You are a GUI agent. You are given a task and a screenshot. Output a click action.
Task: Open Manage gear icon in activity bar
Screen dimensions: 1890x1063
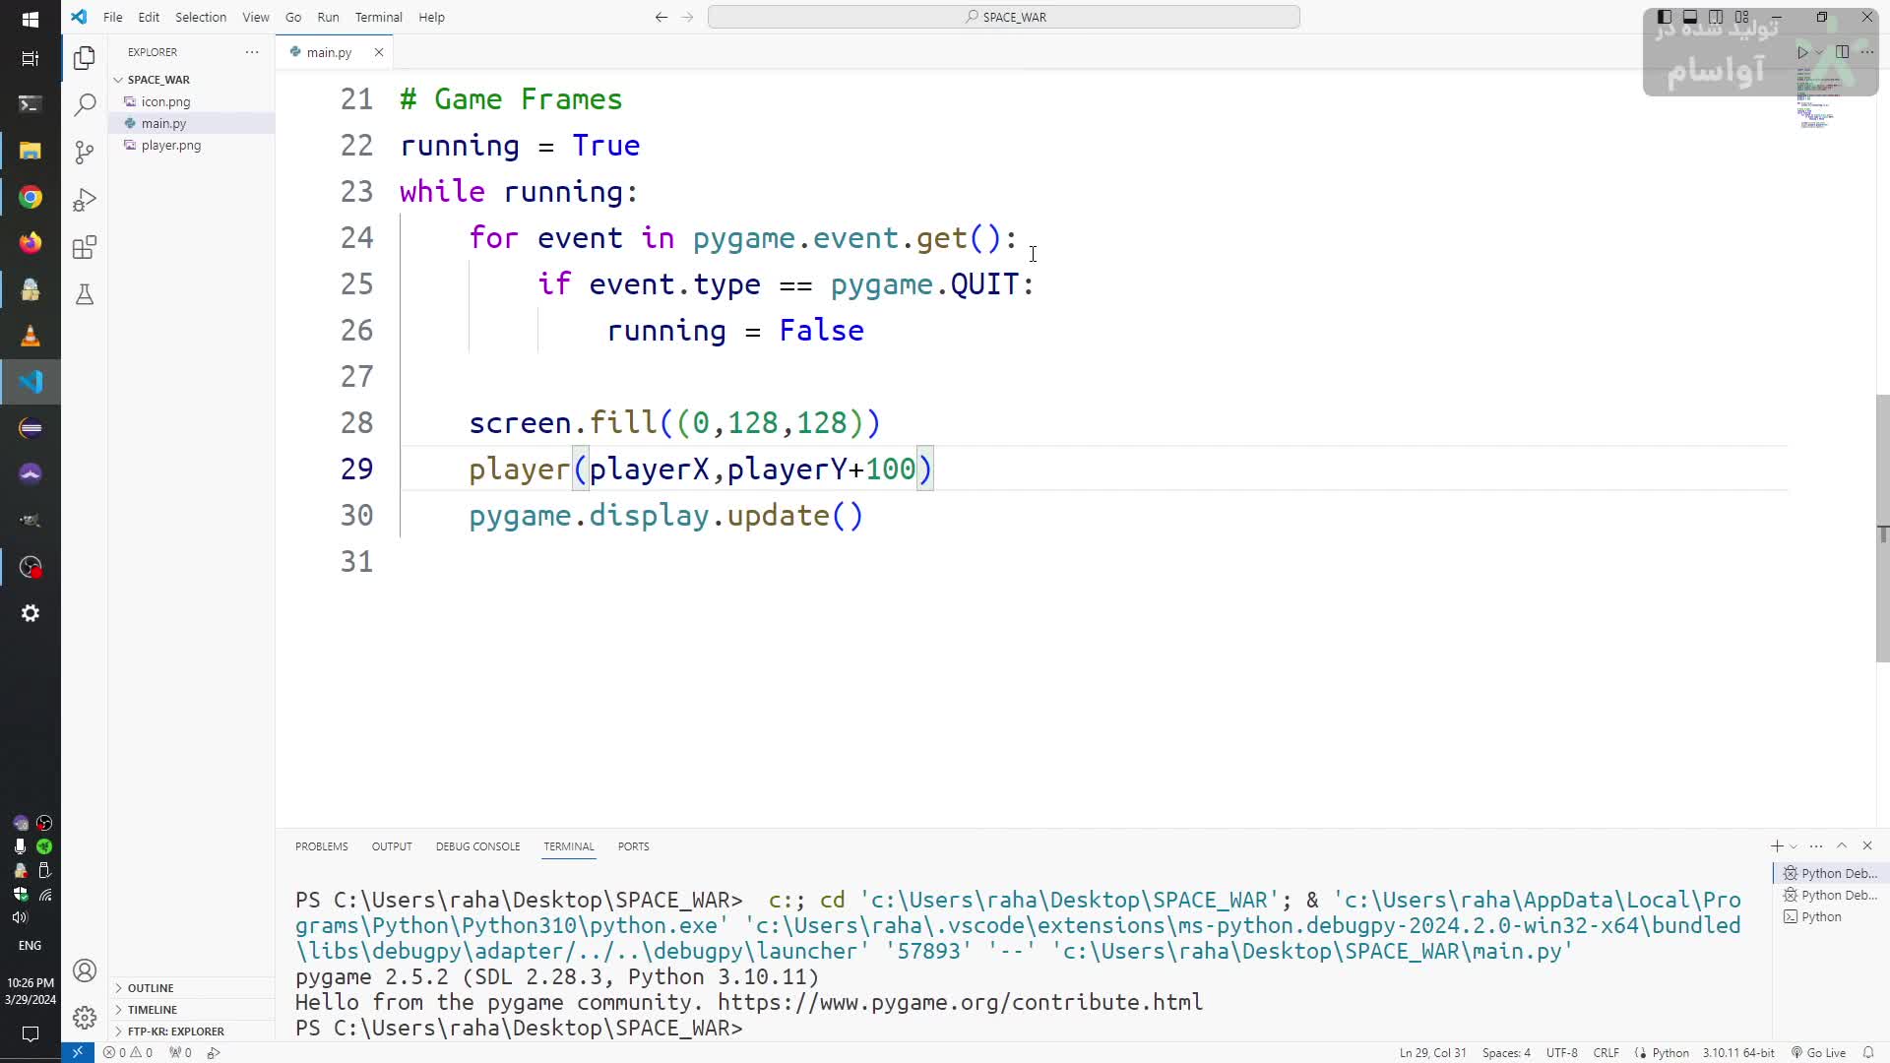tap(85, 1017)
